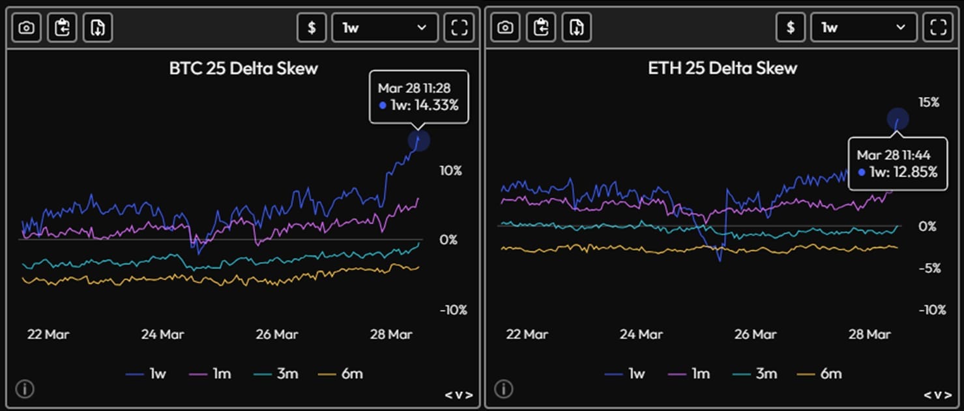The height and width of the screenshot is (411, 964).
Task: Click the camera icon on the ETH chart
Action: (505, 28)
